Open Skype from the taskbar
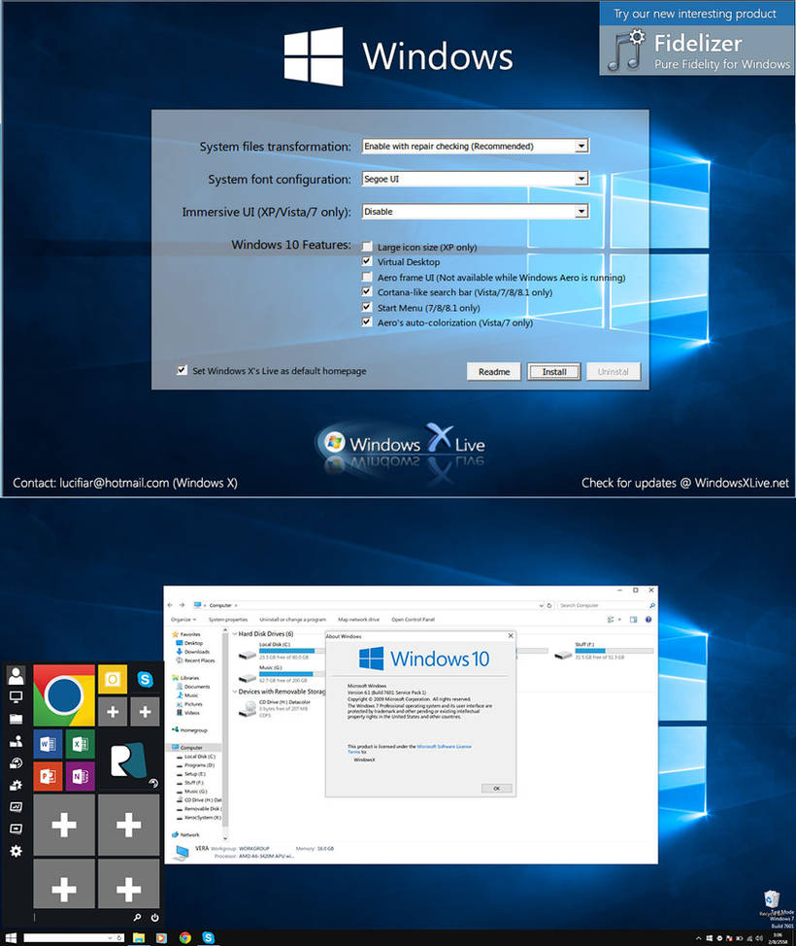This screenshot has height=946, width=796. 208,938
